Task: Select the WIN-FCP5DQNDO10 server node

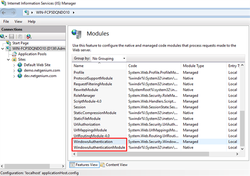Action: pos(39,48)
